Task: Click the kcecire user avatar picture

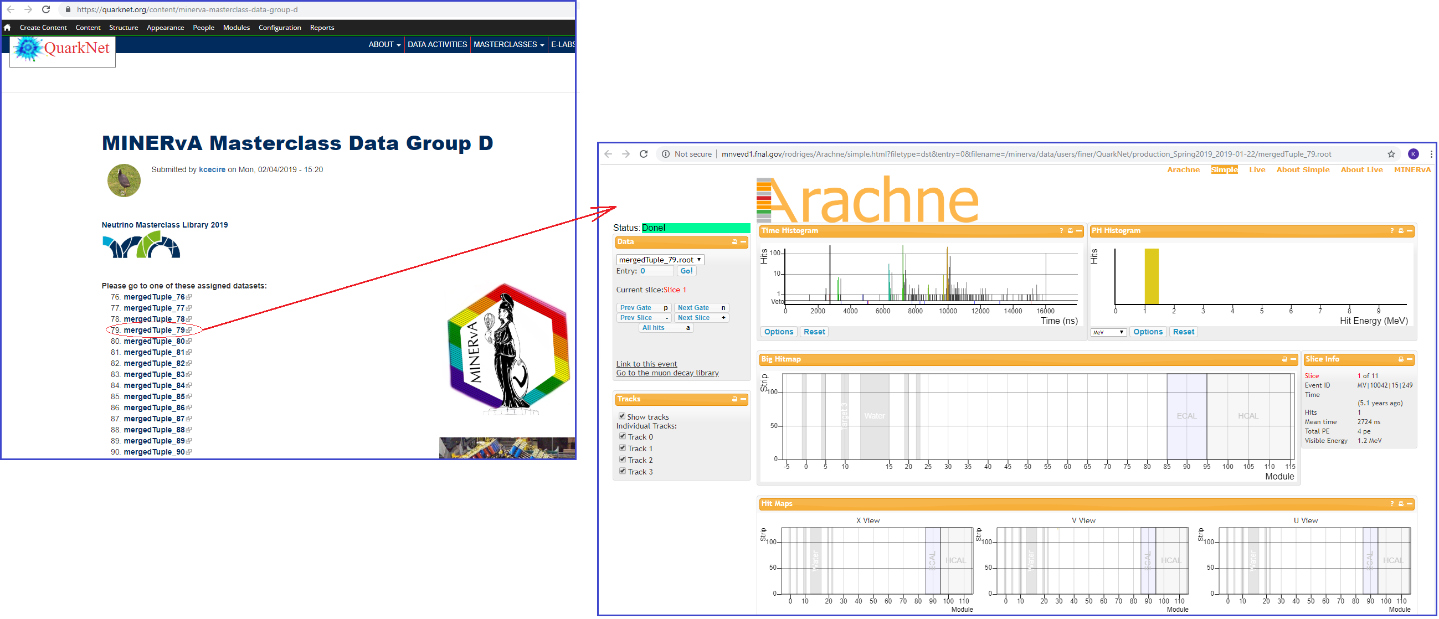Action: click(x=124, y=180)
